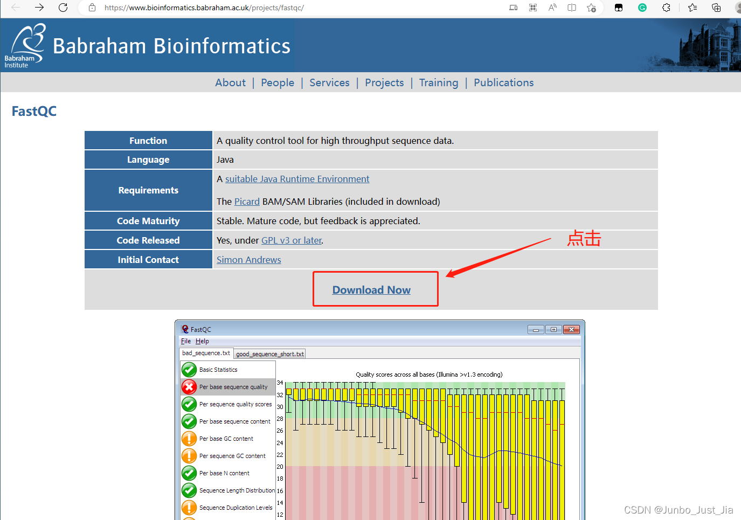The width and height of the screenshot is (741, 520).
Task: Click the QR code/apps grid icon
Action: click(533, 8)
